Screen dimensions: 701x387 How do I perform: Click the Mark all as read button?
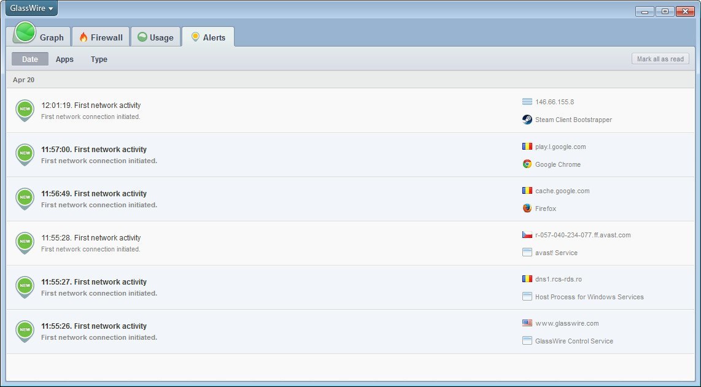(x=660, y=58)
